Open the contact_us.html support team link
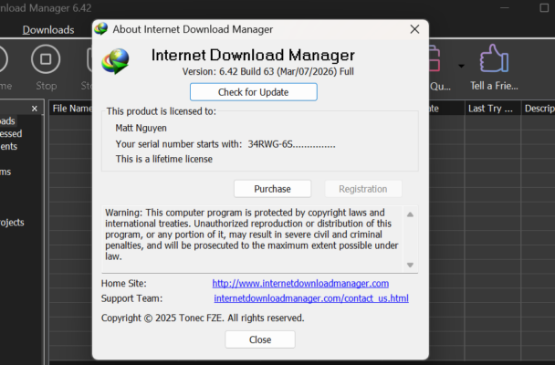Viewport: 555px width, 365px height. (x=311, y=298)
